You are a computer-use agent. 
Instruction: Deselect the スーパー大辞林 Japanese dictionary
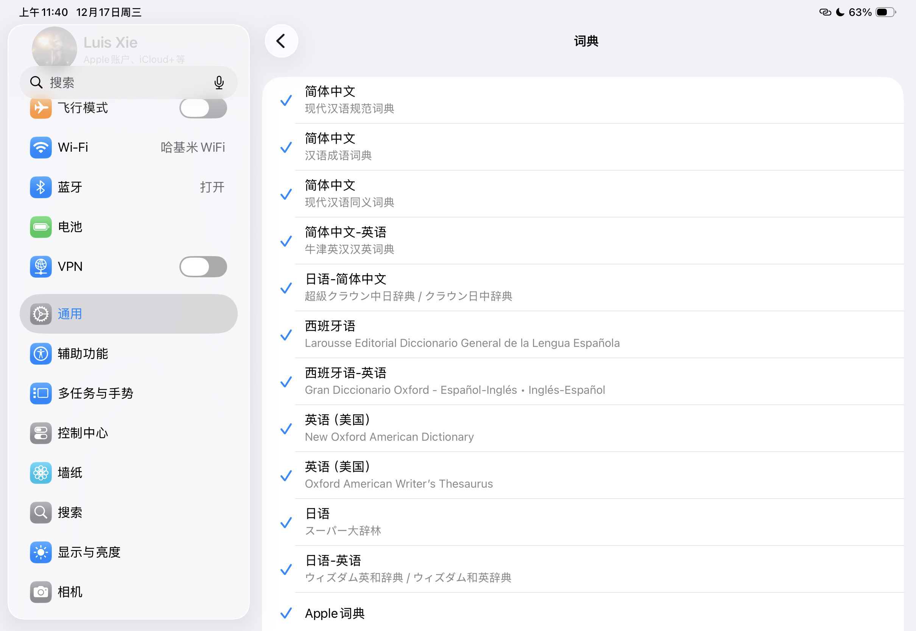click(x=343, y=522)
